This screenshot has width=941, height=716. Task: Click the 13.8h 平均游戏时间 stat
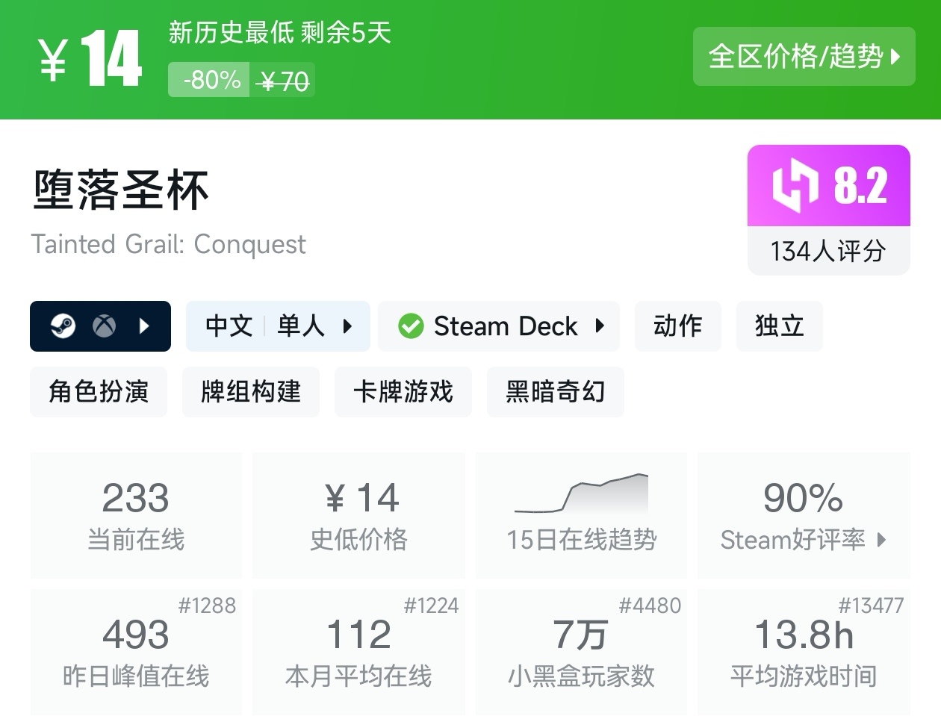pos(804,652)
